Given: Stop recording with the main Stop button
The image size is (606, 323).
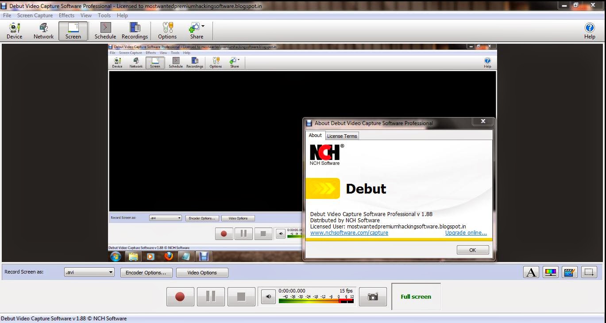Looking at the screenshot, I should tap(241, 296).
